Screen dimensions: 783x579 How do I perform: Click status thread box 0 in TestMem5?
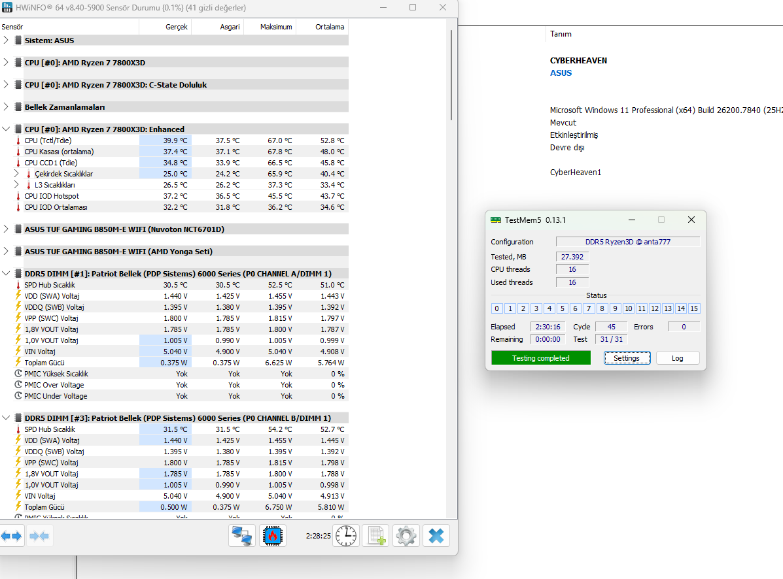pyautogui.click(x=497, y=308)
